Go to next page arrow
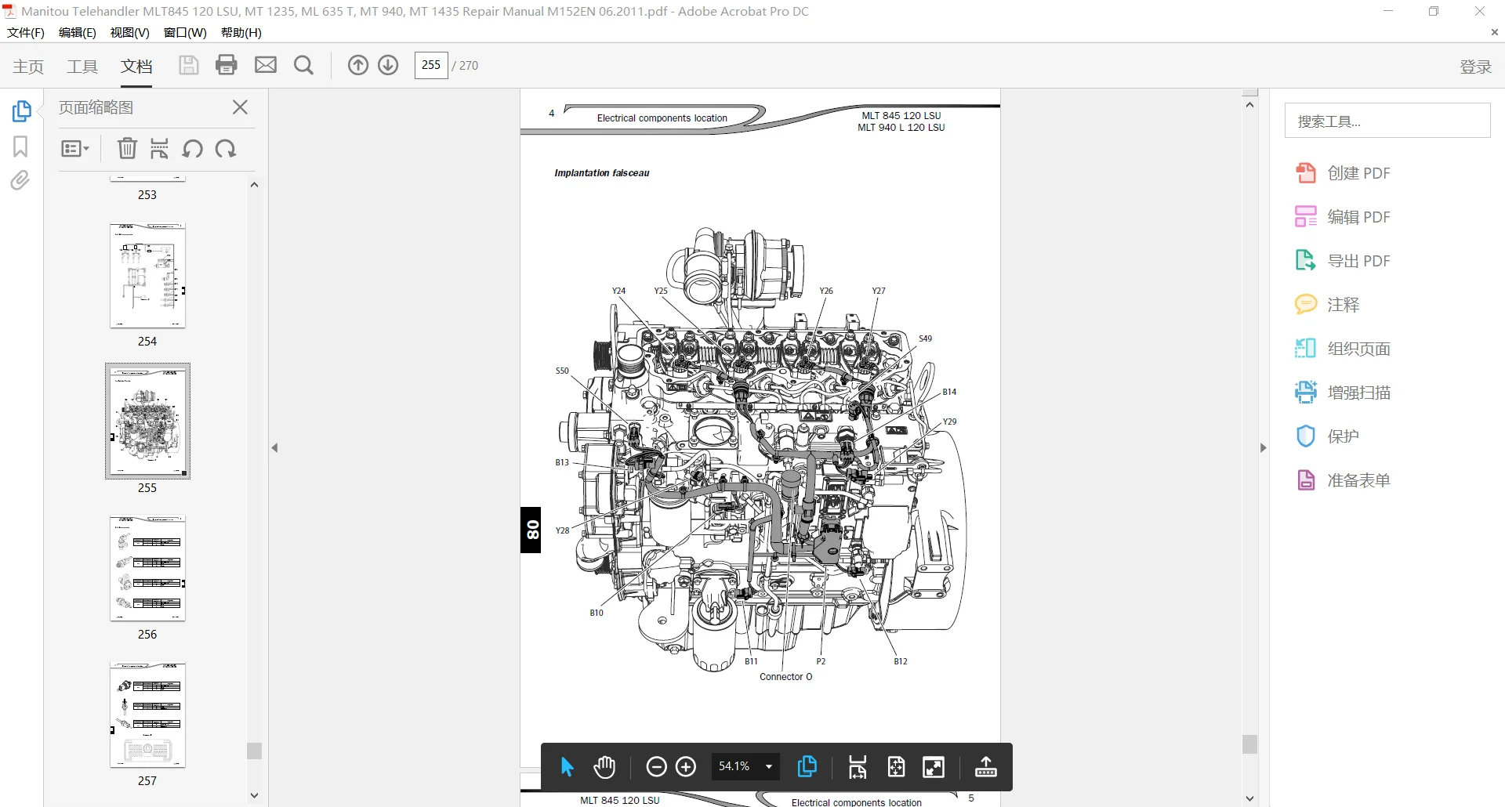Image resolution: width=1505 pixels, height=807 pixels. 388,65
